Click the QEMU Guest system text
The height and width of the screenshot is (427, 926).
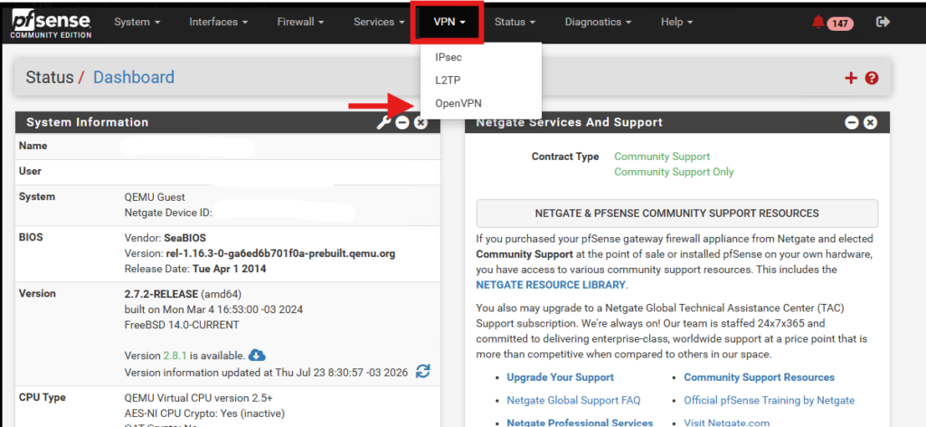[x=155, y=197]
